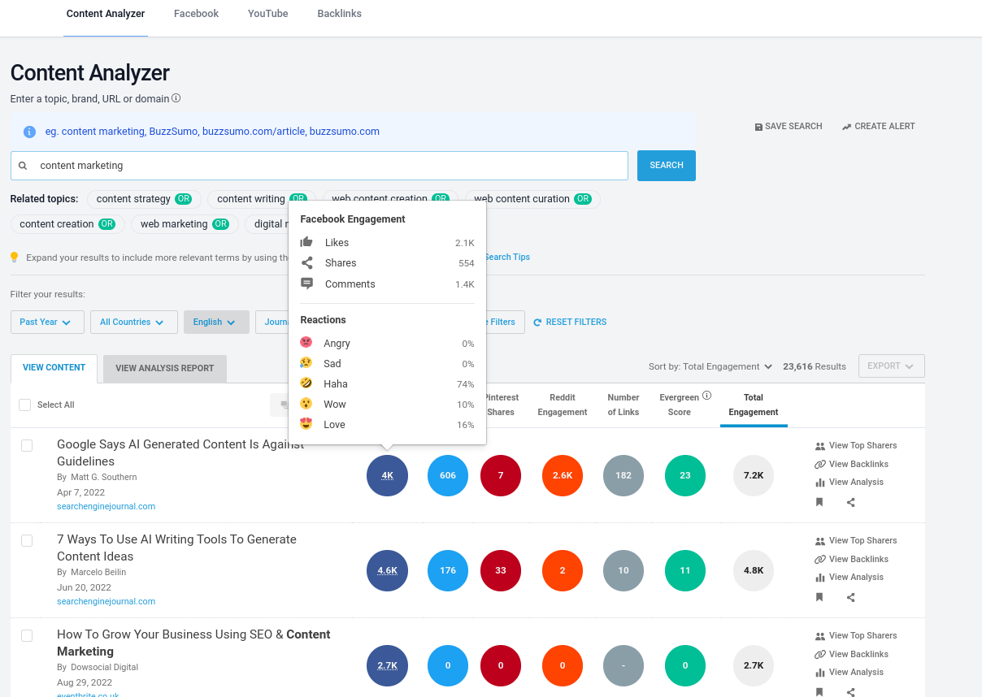Check the Select All checkbox

(24, 405)
